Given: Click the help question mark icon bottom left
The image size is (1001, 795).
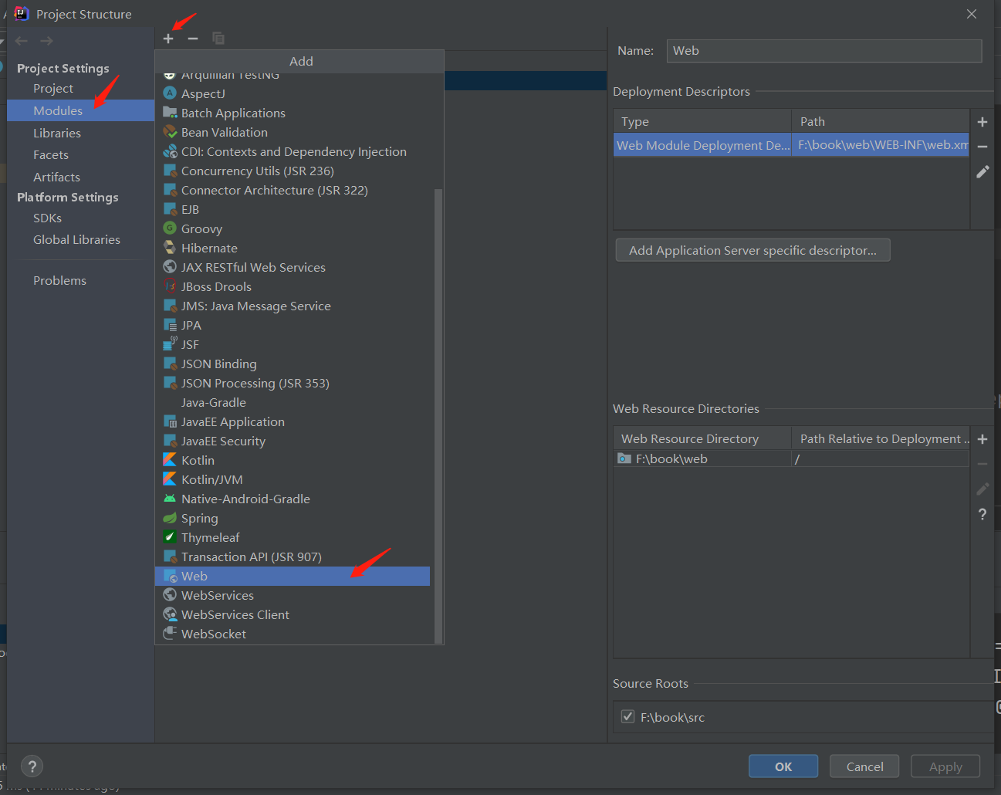Looking at the screenshot, I should coord(32,766).
